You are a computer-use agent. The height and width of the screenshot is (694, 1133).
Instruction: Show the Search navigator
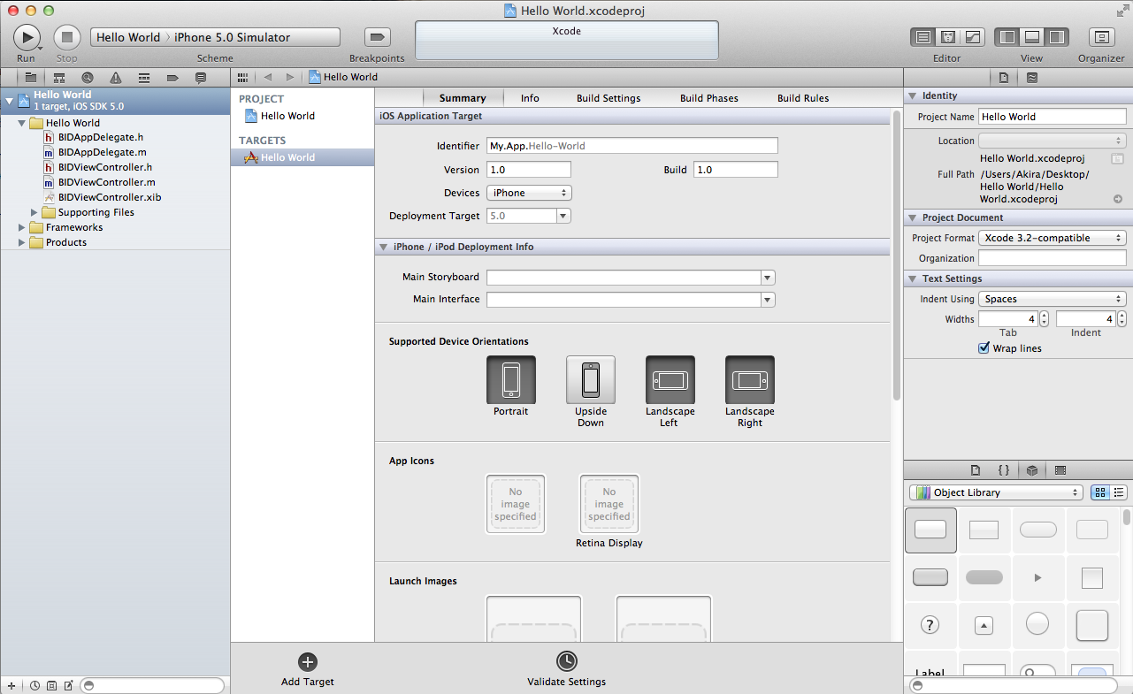[x=88, y=78]
